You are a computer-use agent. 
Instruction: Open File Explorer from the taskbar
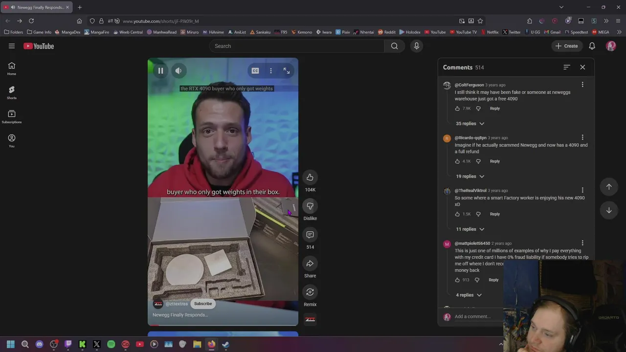coord(197,344)
